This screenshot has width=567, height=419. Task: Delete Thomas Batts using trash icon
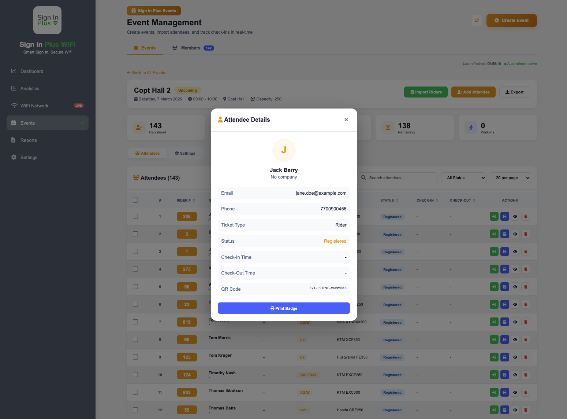click(x=525, y=410)
